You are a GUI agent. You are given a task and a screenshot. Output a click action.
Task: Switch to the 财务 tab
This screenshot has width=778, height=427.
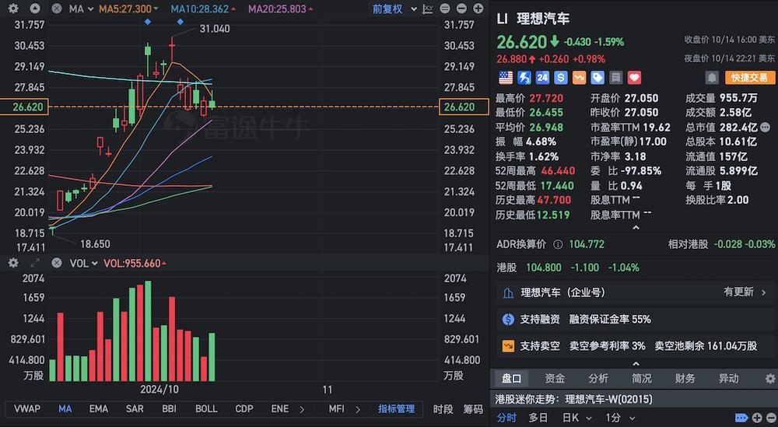tap(685, 378)
